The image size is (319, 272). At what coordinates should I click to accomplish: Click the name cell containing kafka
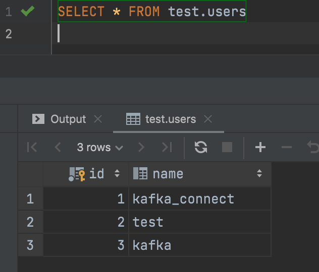(151, 245)
